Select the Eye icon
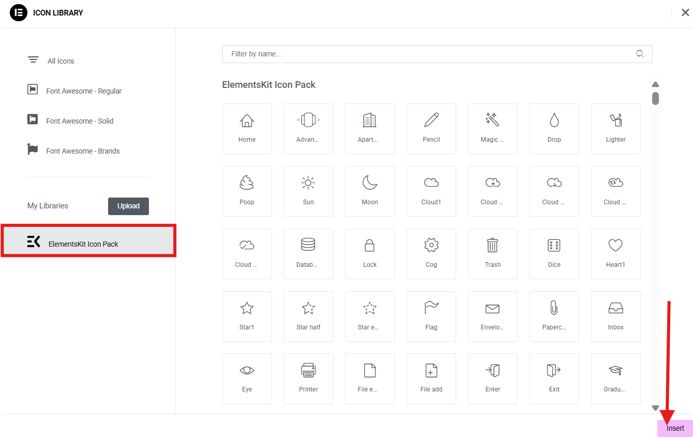 coord(247,378)
